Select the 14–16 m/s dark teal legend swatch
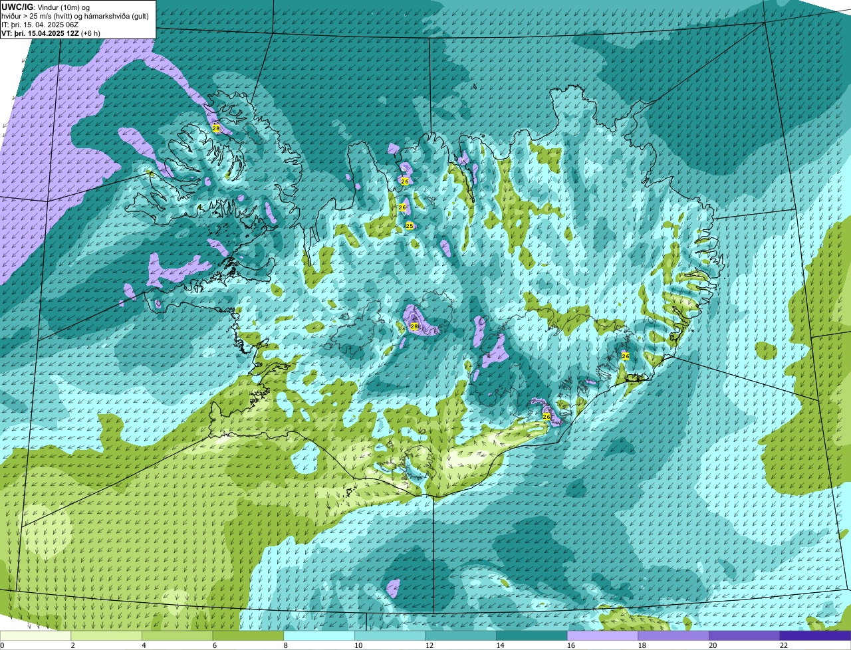Screen dimensions: 851x650 point(532,636)
